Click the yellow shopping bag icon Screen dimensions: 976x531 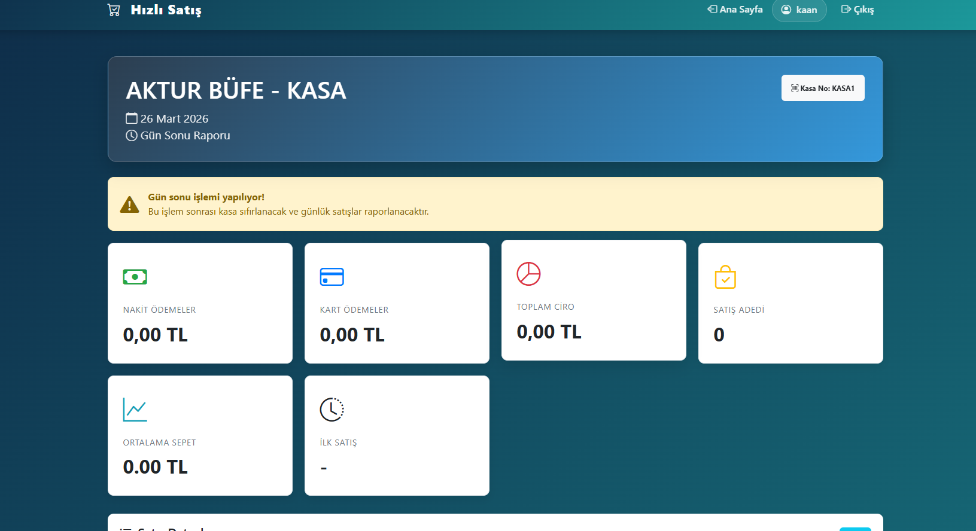(x=725, y=277)
